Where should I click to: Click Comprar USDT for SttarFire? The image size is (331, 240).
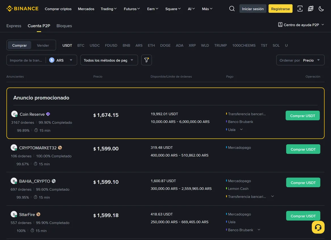click(303, 216)
